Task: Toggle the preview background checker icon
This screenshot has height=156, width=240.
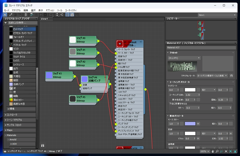Action: click(x=45, y=15)
